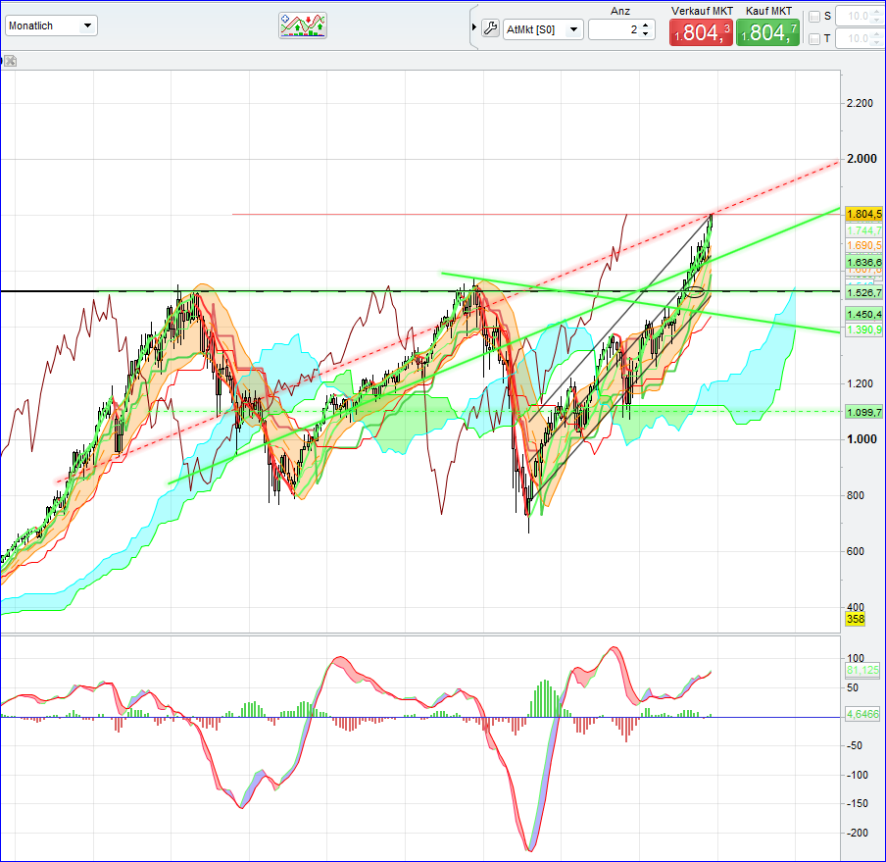The height and width of the screenshot is (862, 886).
Task: Enable the T target checkbox
Action: coord(812,39)
